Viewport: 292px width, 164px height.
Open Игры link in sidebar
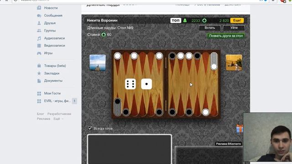pyautogui.click(x=48, y=53)
